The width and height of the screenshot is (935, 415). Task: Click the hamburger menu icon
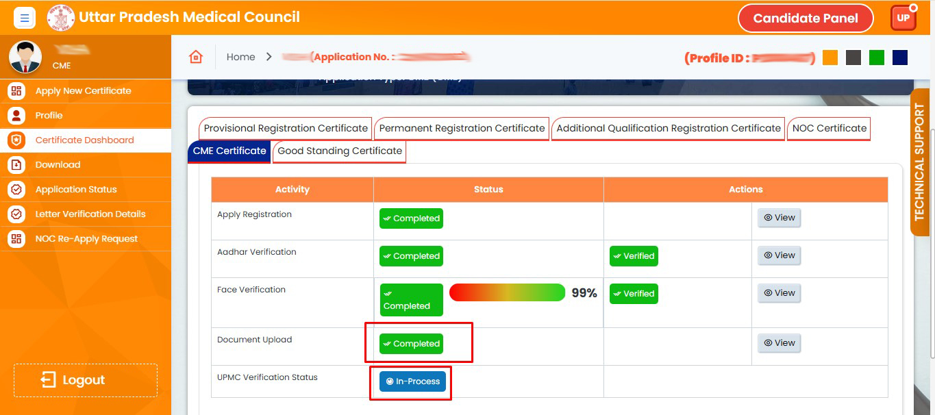point(25,18)
